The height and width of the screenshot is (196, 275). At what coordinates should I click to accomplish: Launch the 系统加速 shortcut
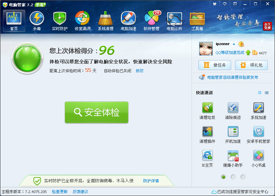[259, 111]
